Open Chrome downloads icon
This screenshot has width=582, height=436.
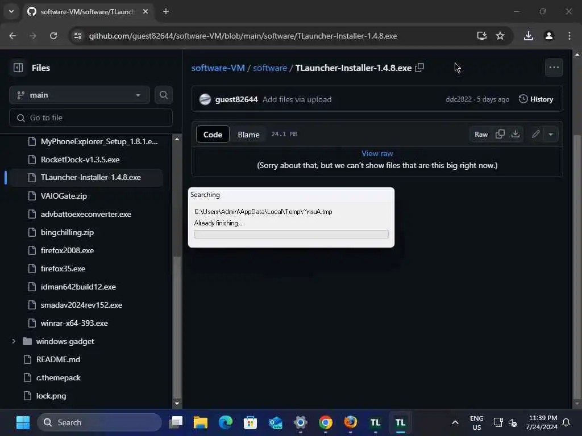pyautogui.click(x=529, y=36)
